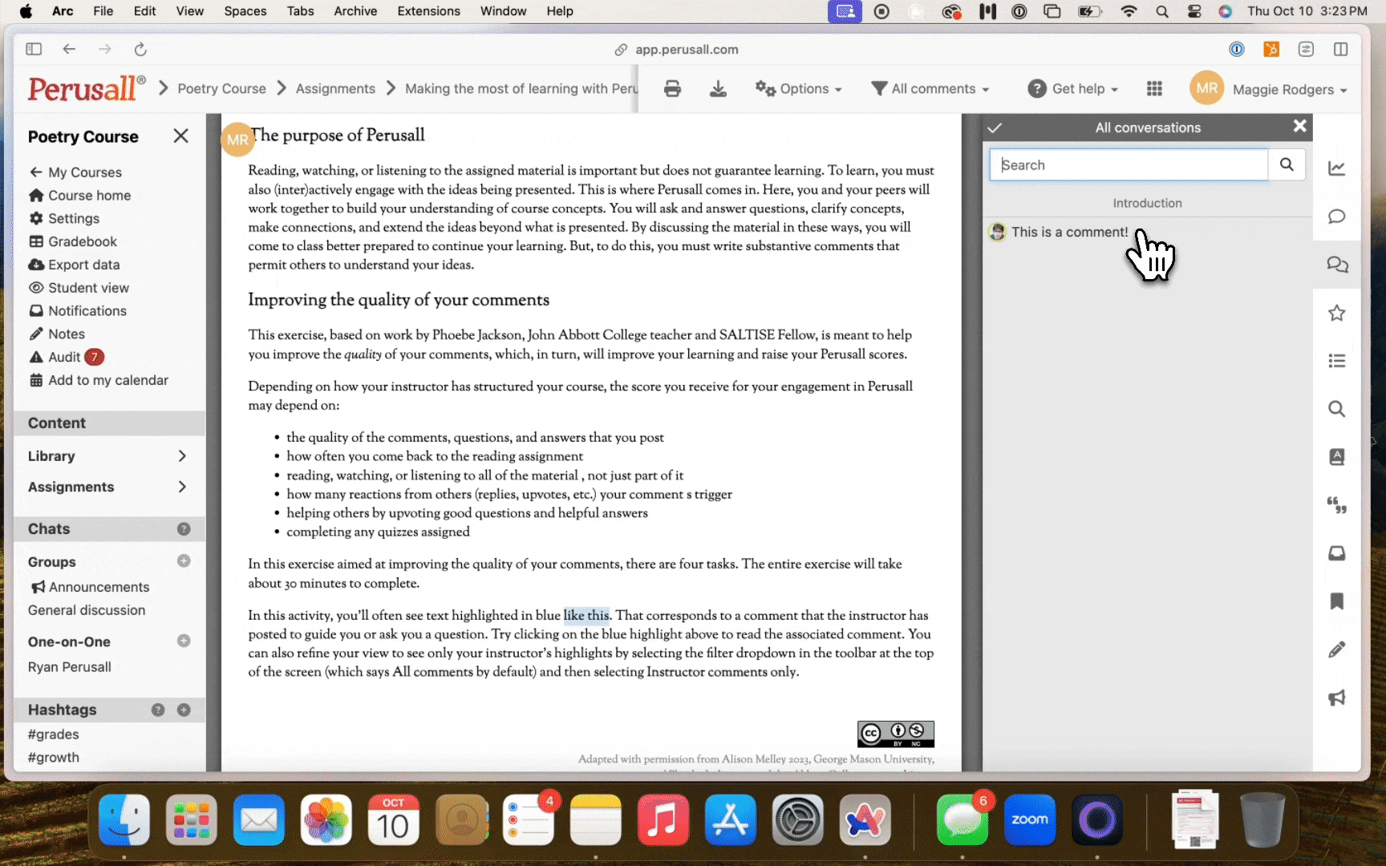This screenshot has height=866, width=1386.
Task: Open the 'This is a comment!' conversation
Action: (1069, 232)
